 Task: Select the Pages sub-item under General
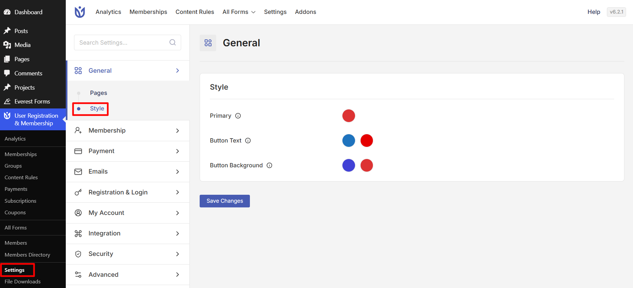pos(99,93)
